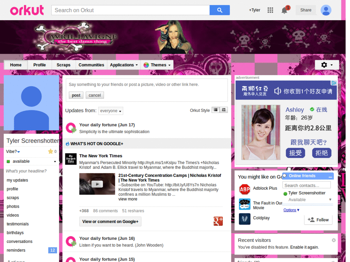
Task: Focus the Search contacts field
Action: 307,185
